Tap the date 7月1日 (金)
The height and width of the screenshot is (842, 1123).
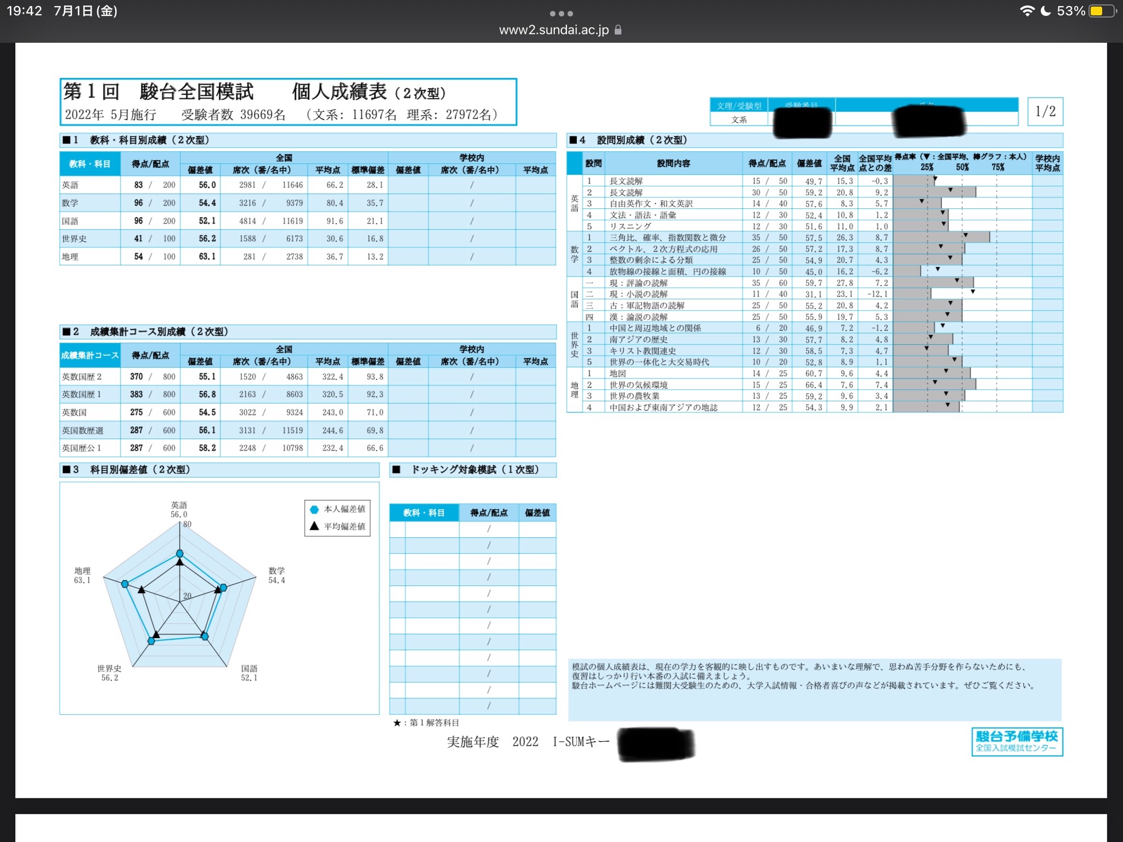(x=86, y=11)
